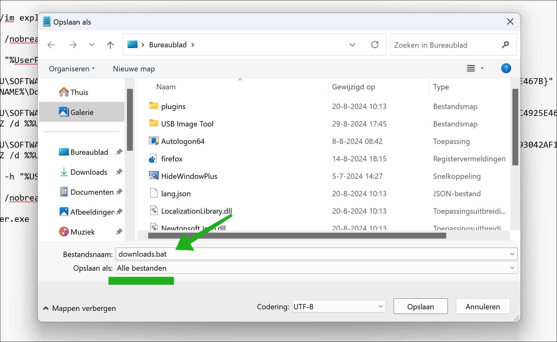Click the Opslaan button

coord(420,306)
